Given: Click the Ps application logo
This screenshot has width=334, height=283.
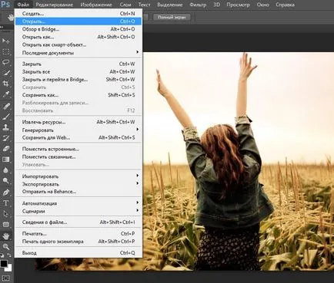Looking at the screenshot, I should [x=5, y=5].
